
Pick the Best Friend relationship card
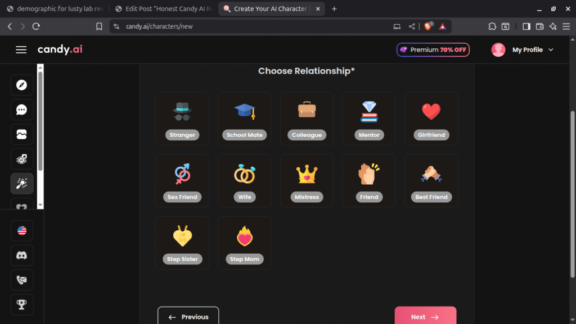tap(431, 181)
